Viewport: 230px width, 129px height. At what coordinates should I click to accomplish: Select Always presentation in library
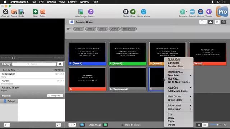point(32,82)
